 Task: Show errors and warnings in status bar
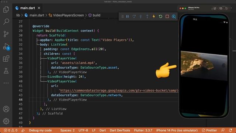[x=11, y=130]
